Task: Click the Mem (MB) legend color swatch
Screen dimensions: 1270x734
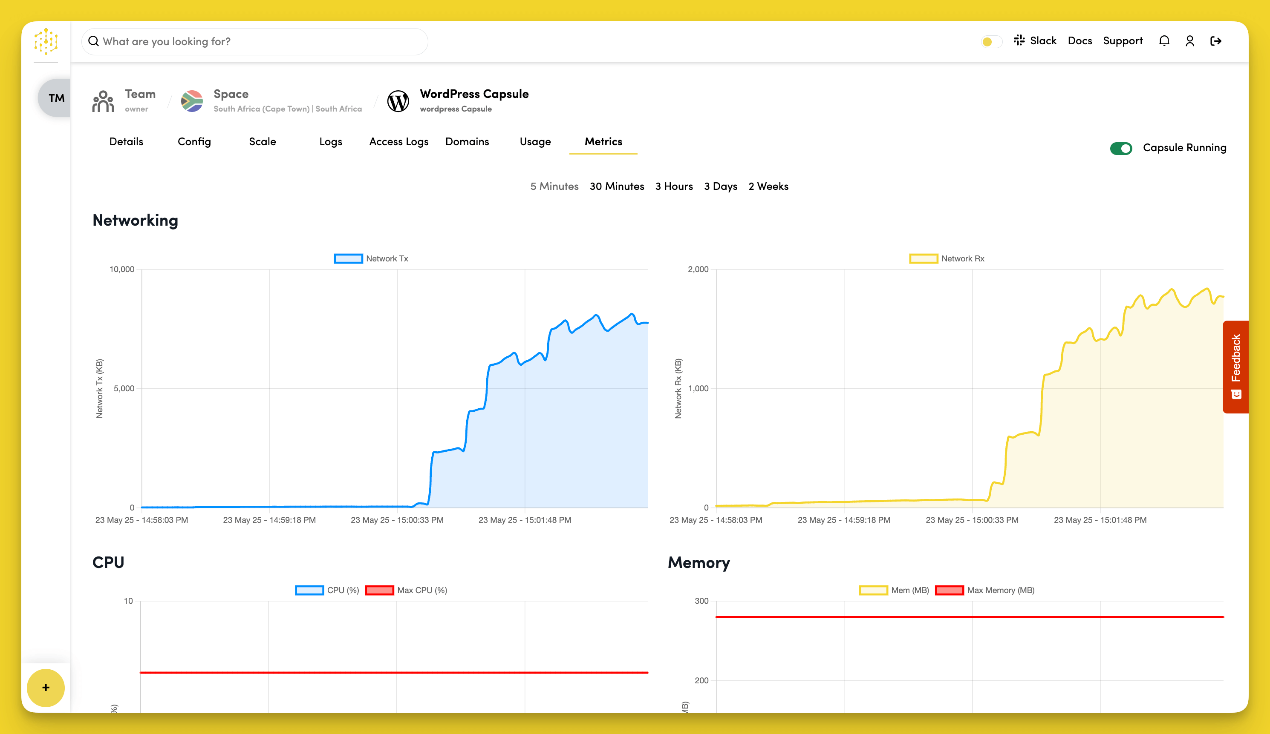Action: (x=873, y=590)
